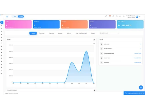Select the Sales tab
The height and width of the screenshot is (109, 145).
tap(33, 33)
